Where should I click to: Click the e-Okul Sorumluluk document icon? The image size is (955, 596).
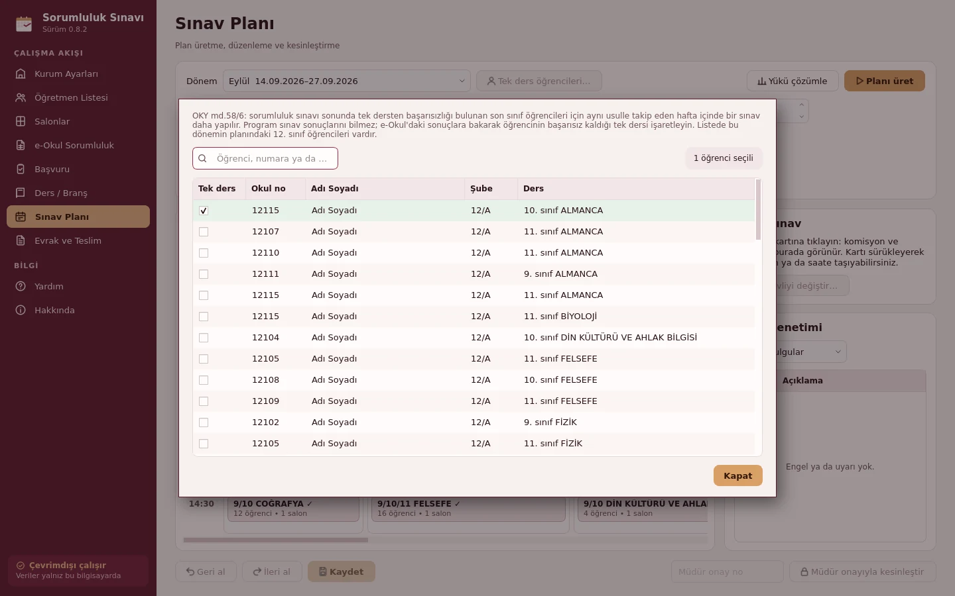[x=21, y=145]
